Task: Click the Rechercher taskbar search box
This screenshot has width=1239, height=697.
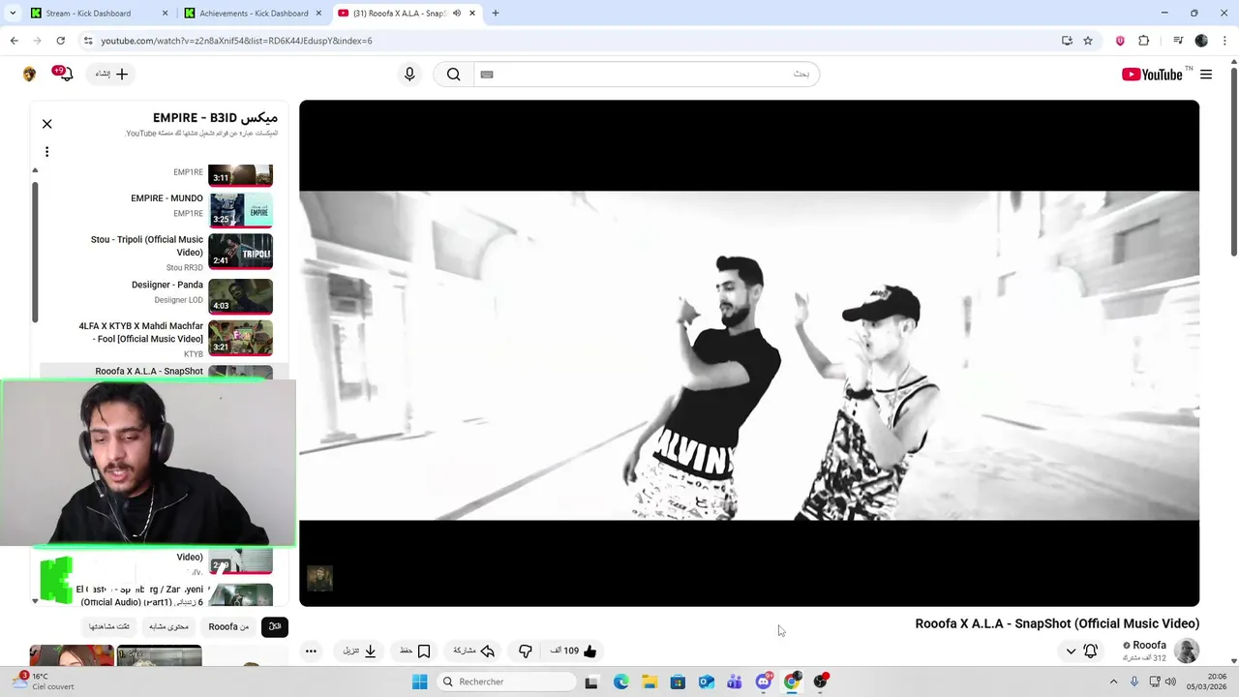Action: 505,682
